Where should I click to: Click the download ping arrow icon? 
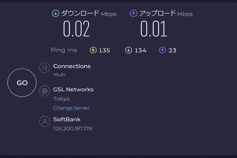(129, 50)
